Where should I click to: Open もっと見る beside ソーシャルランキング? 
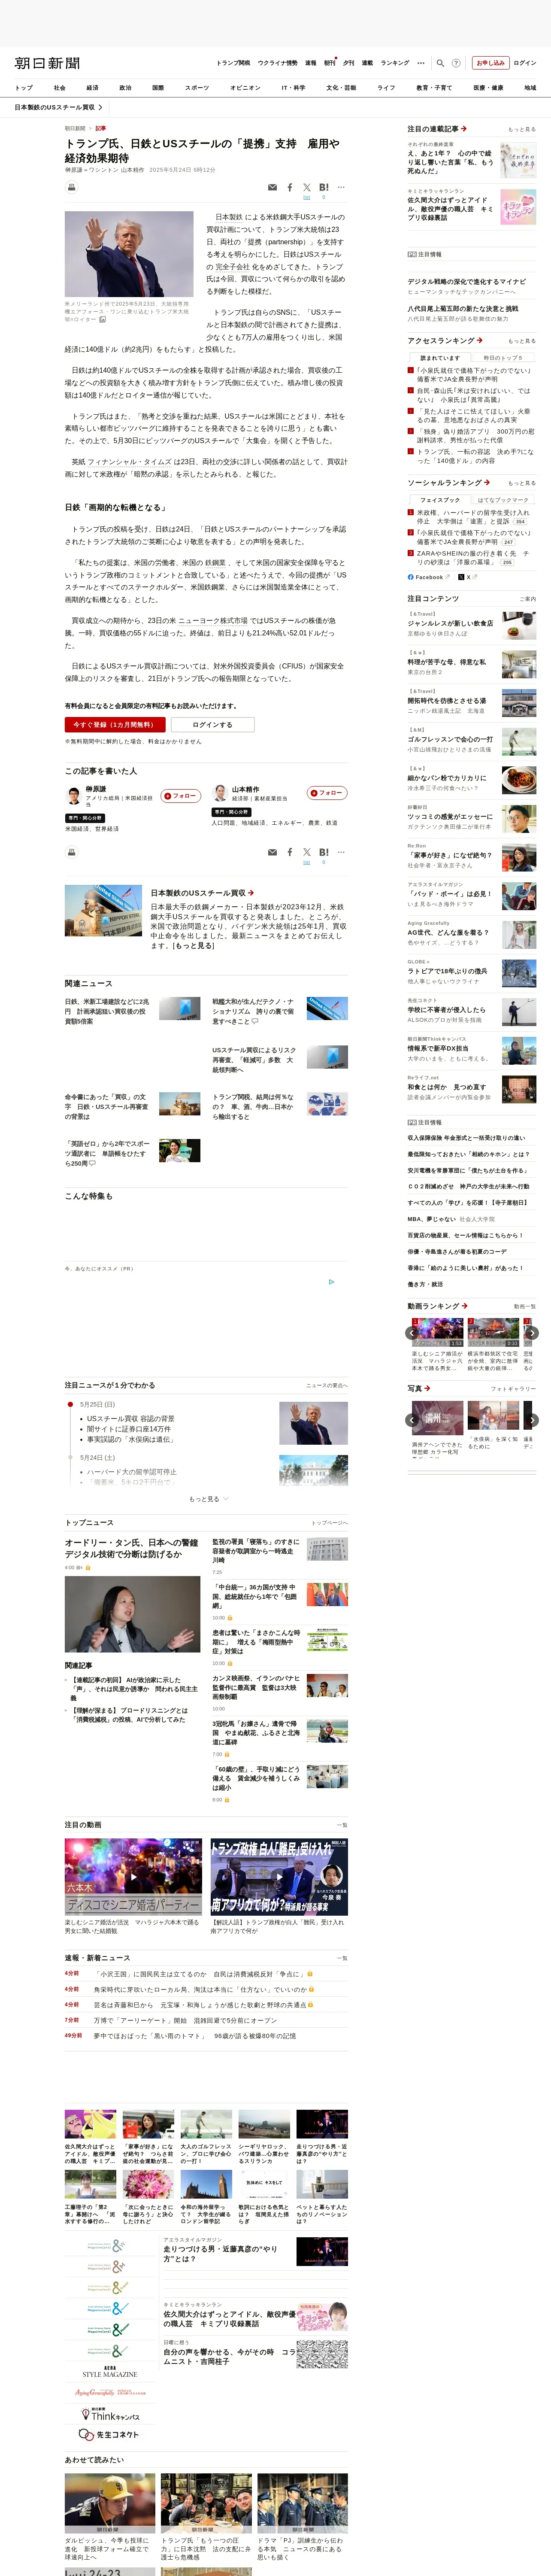[x=521, y=483]
